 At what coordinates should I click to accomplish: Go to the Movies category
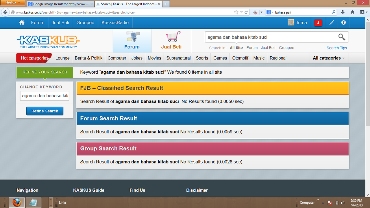(x=154, y=58)
